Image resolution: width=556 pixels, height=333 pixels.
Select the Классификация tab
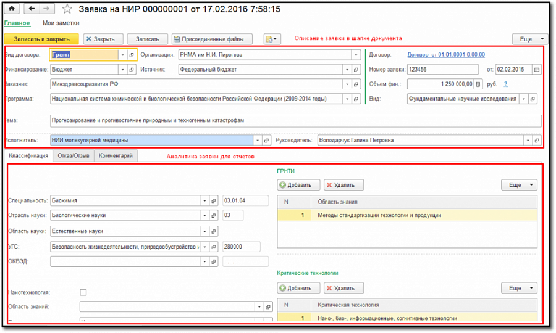click(28, 155)
